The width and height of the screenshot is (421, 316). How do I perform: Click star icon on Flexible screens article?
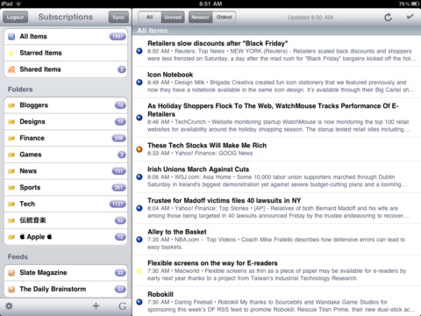click(139, 271)
